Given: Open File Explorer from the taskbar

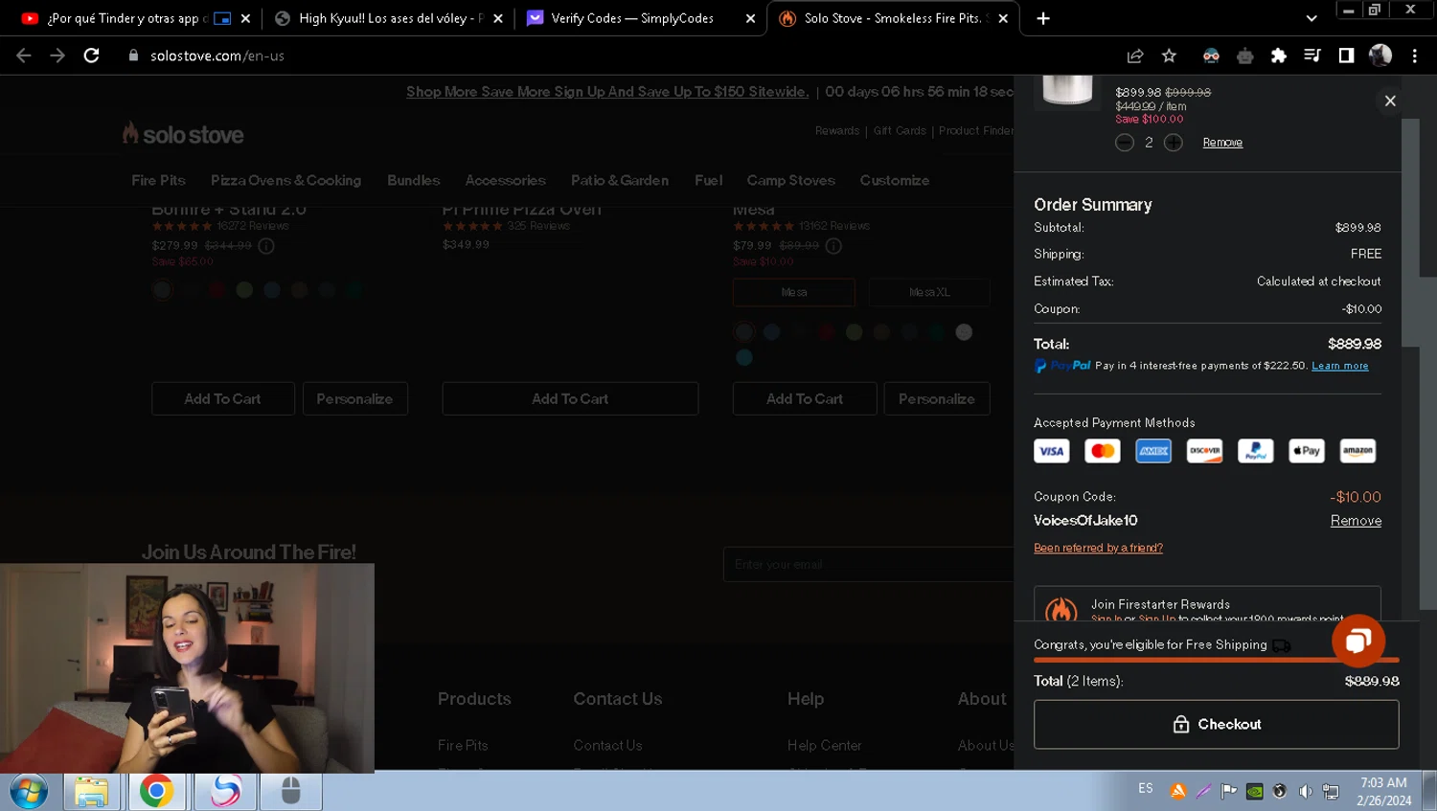Looking at the screenshot, I should coord(92,792).
